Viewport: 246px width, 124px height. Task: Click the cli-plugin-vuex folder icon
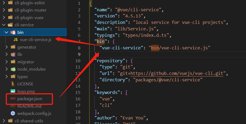[10, 17]
